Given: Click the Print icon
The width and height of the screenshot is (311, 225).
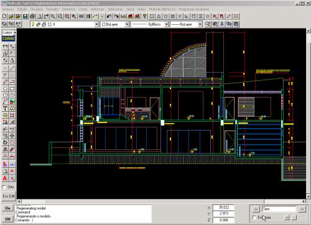Looking at the screenshot, I should tap(32, 16).
